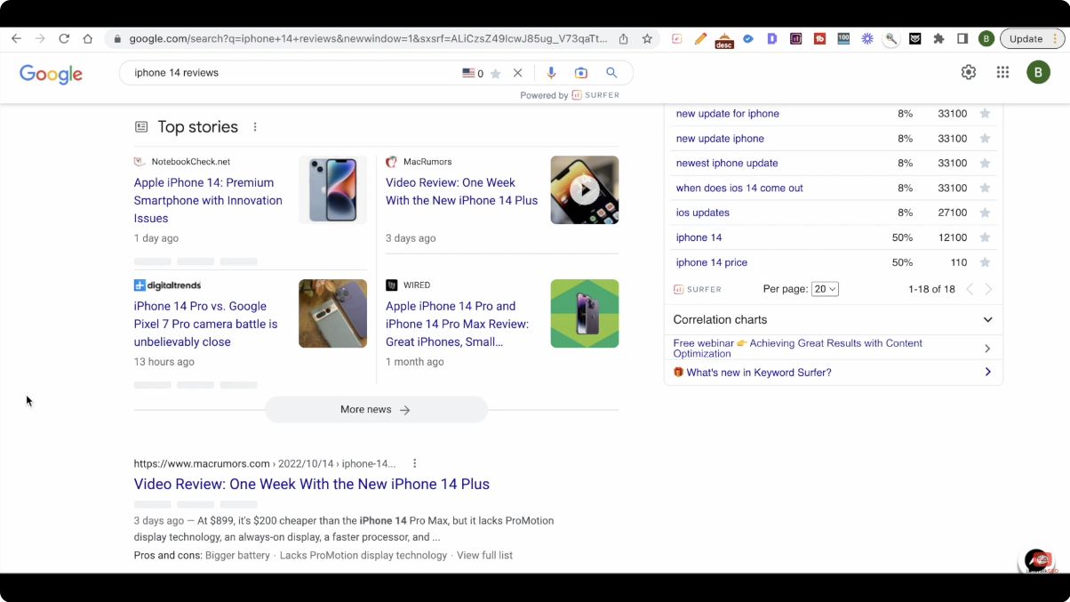
Task: Start voice search with the microphone
Action: point(551,73)
